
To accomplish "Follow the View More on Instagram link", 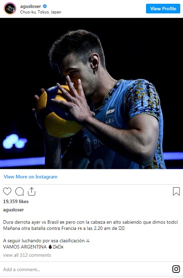I will 30,177.
